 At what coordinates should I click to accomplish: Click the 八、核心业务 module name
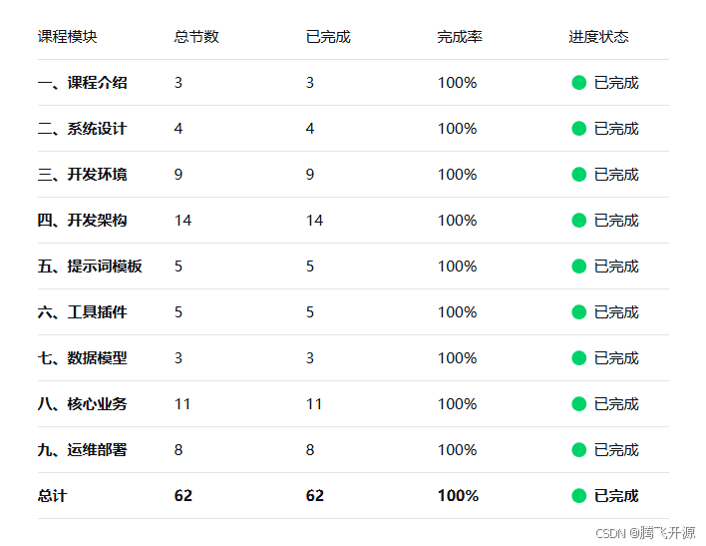[83, 404]
